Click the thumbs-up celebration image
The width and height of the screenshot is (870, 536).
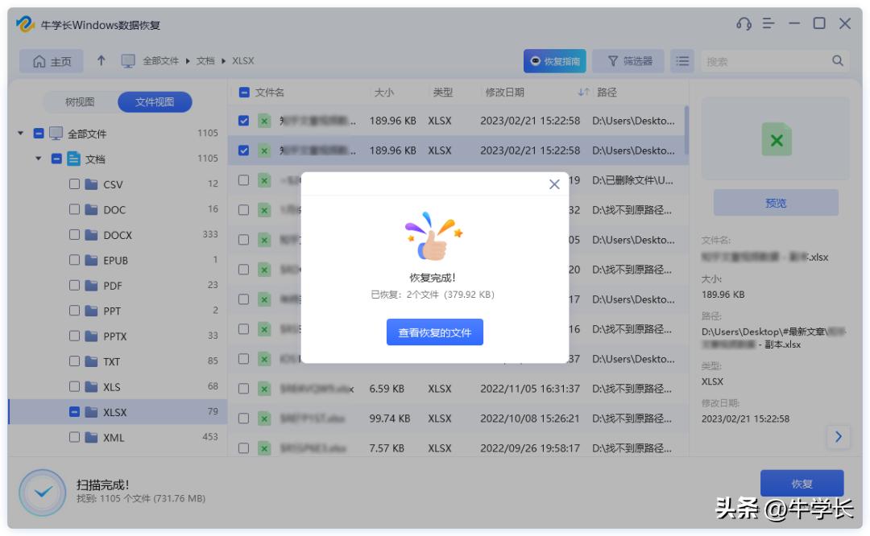(433, 237)
